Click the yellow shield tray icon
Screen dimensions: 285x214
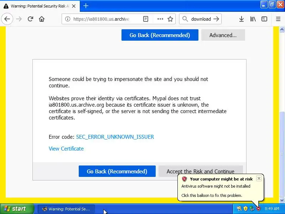click(x=245, y=209)
